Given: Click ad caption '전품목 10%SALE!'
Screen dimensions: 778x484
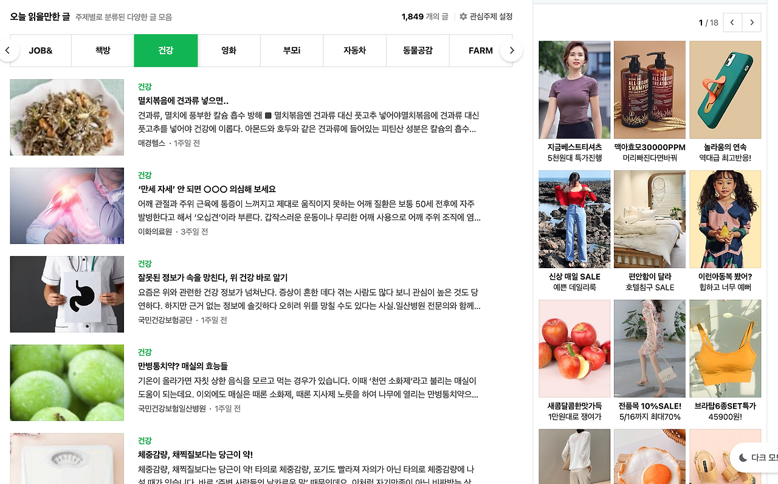Looking at the screenshot, I should pos(650,406).
